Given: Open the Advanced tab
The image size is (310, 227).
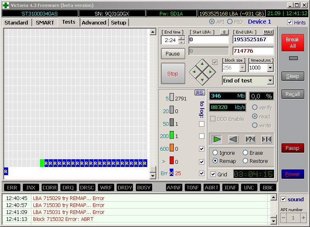Looking at the screenshot, I should tap(94, 22).
